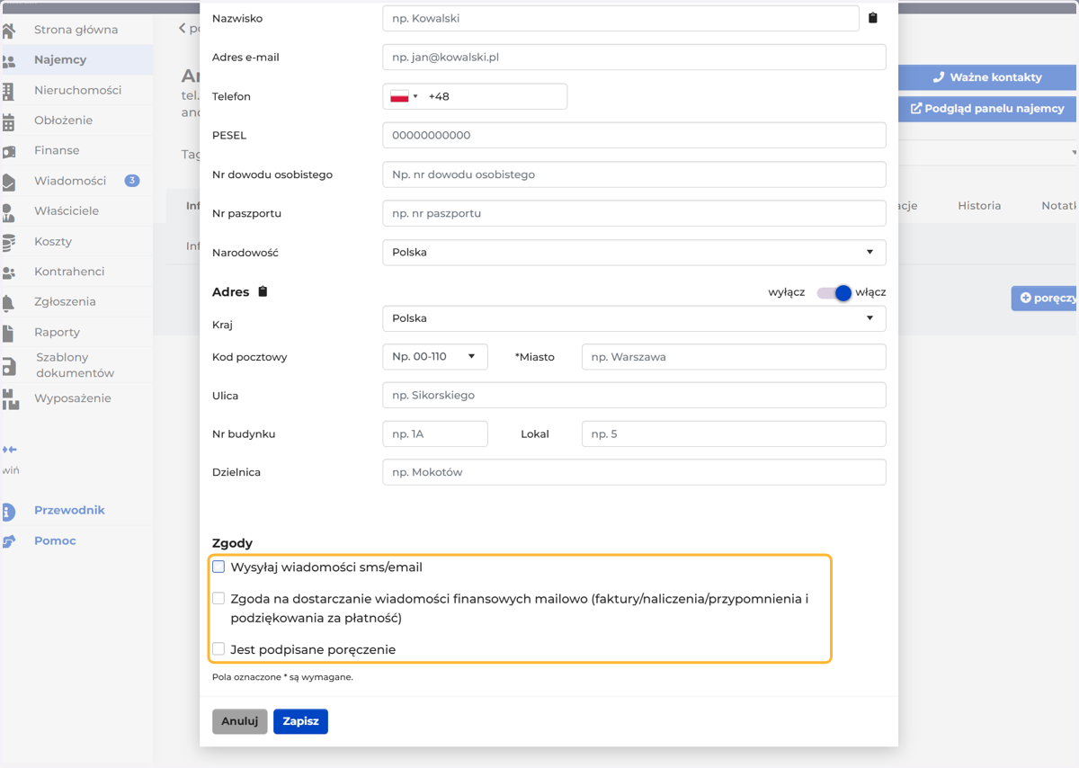
Task: Click the Pomoc help icon
Action: click(8, 541)
